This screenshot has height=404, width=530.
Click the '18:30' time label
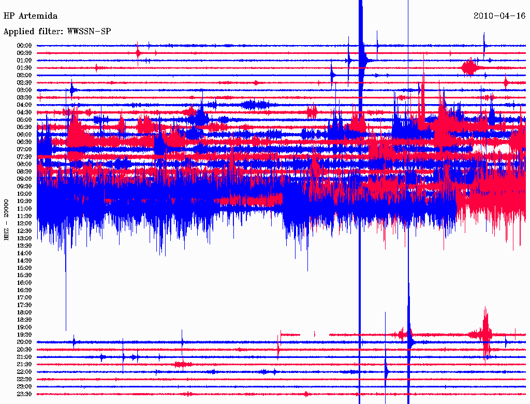pos(24,320)
